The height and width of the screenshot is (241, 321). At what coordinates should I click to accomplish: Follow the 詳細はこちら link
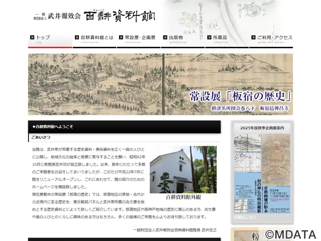click(245, 216)
